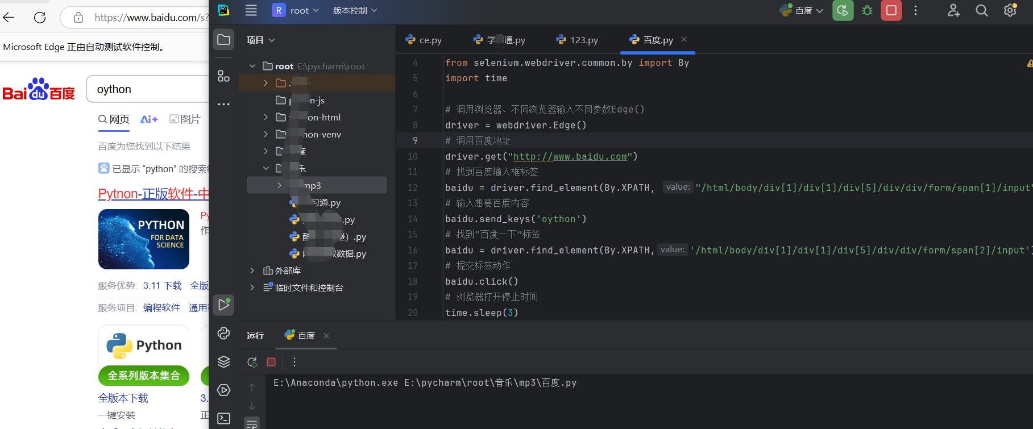This screenshot has height=429, width=1033.
Task: Toggle soft-wrap icon in run console
Action: click(252, 423)
